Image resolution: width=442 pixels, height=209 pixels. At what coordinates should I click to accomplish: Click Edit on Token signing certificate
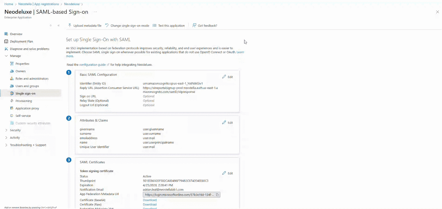[x=228, y=173]
